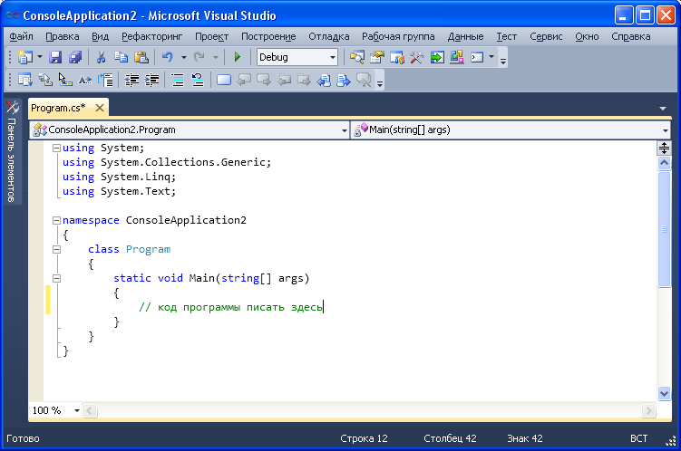This screenshot has width=681, height=451.
Task: Decrease line indent icon
Action: pos(131,80)
